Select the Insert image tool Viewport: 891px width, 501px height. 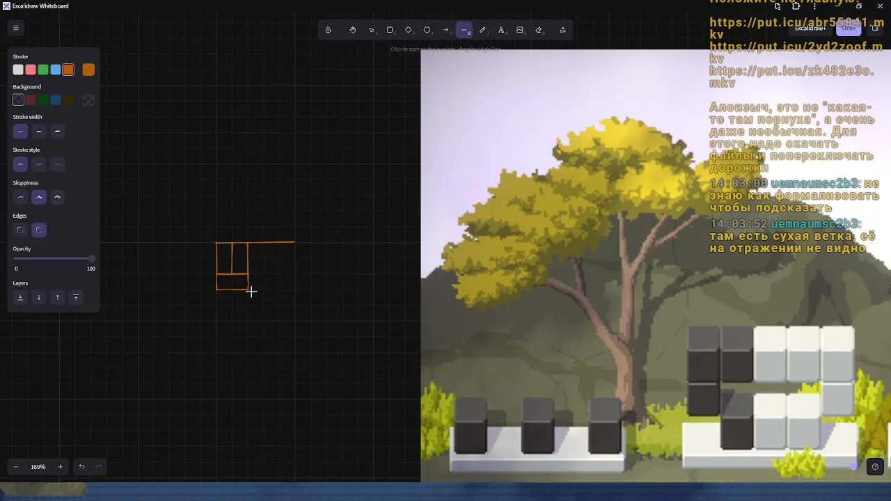520,30
